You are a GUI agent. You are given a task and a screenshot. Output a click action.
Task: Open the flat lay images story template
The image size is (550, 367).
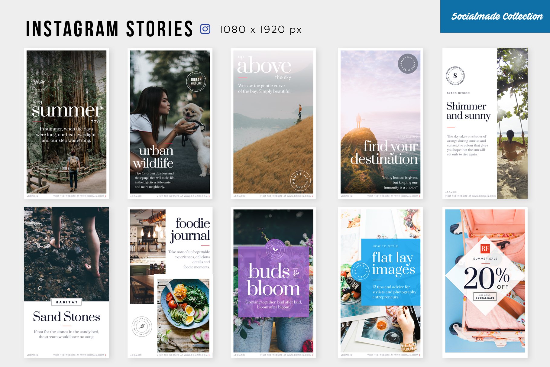tap(380, 282)
